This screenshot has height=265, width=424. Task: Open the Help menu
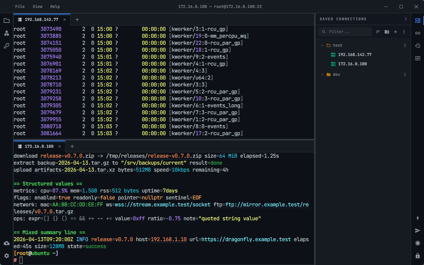55,7
